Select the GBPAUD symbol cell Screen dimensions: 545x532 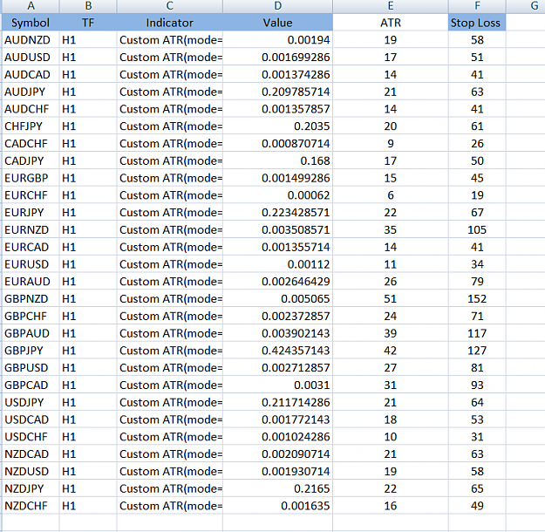coord(31,333)
